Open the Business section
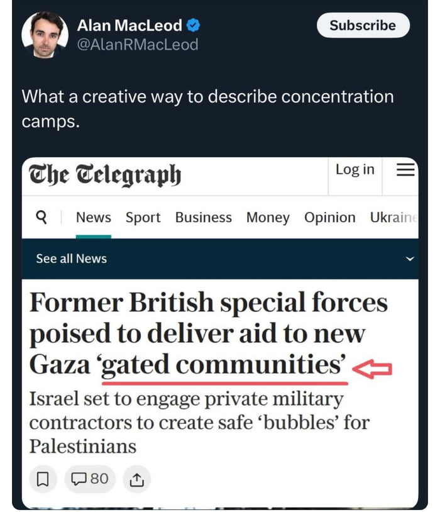This screenshot has width=440, height=512. click(203, 217)
